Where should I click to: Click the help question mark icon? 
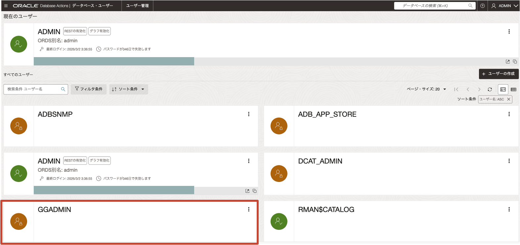click(x=483, y=6)
